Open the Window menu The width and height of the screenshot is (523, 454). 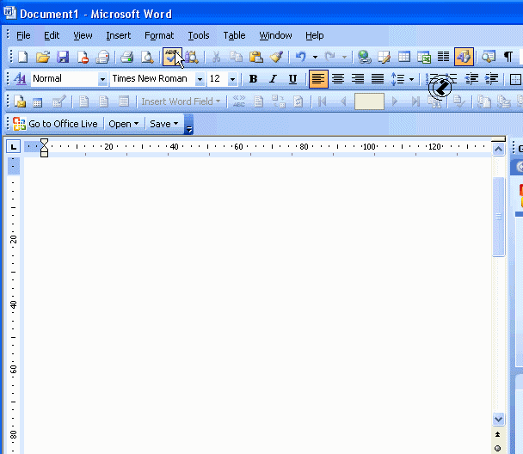pos(275,35)
